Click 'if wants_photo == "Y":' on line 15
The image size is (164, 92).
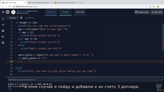33,58
